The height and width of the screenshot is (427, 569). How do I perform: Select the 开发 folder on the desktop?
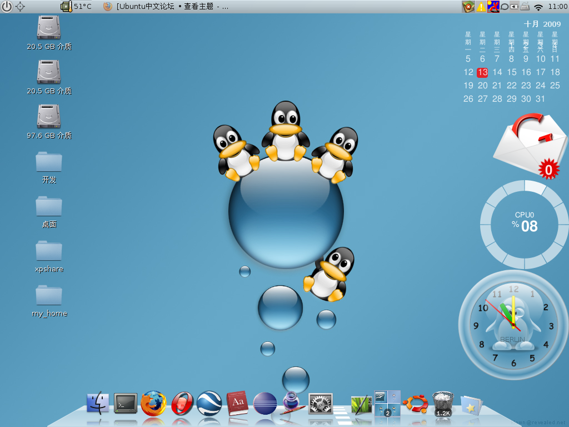[x=49, y=168]
